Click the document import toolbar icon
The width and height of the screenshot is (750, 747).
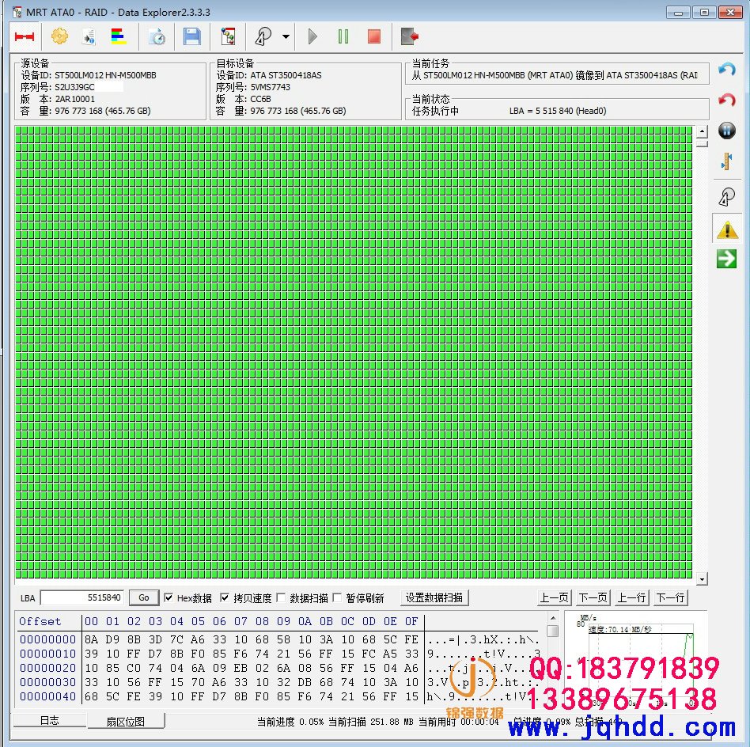89,36
